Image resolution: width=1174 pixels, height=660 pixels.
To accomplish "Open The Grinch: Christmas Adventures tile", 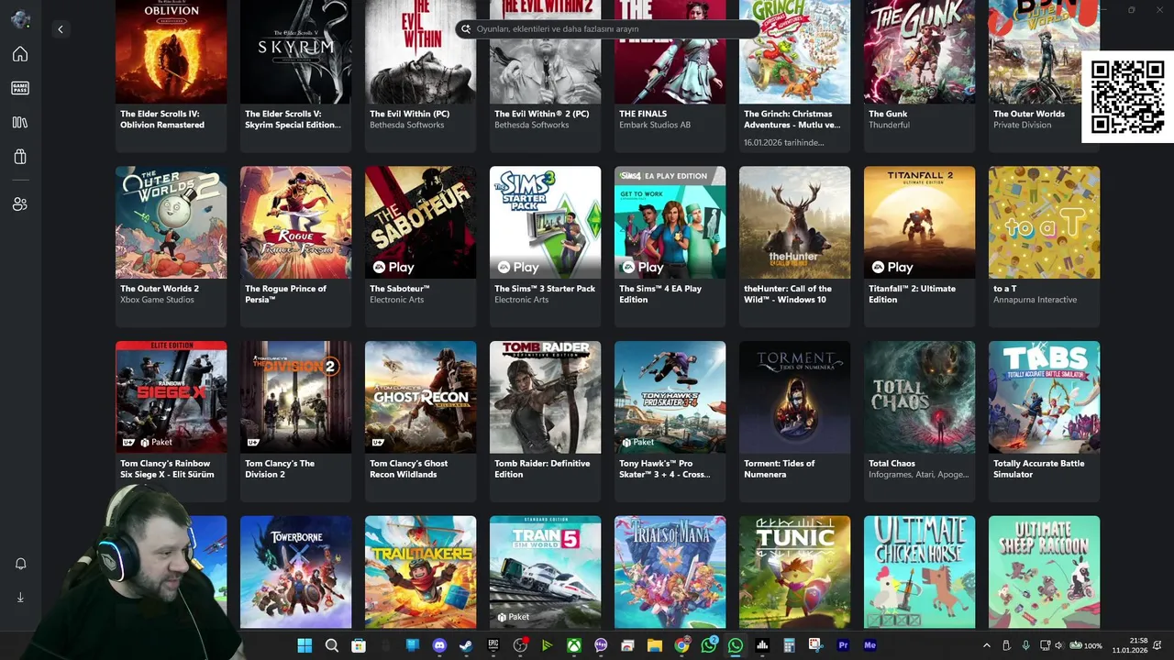I will tap(794, 76).
